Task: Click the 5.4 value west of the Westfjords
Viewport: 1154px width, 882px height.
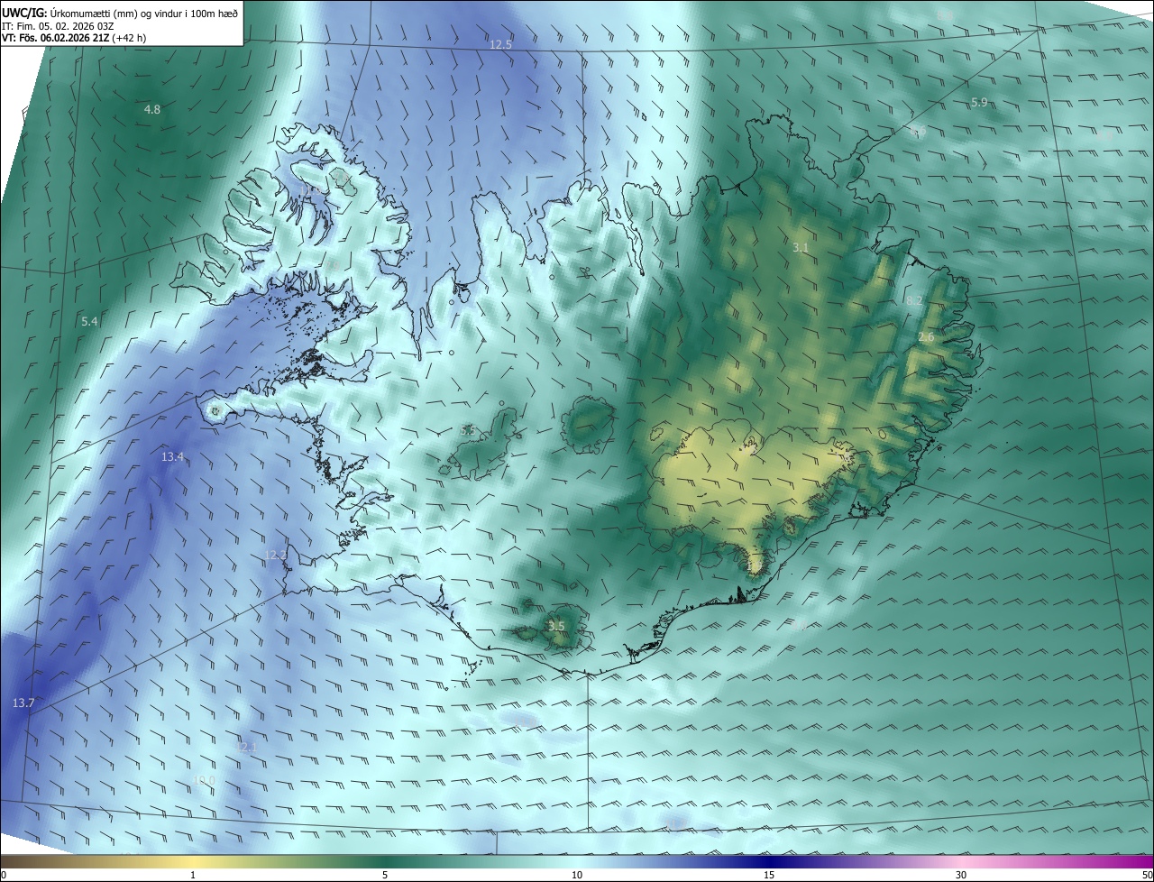Action: (89, 322)
